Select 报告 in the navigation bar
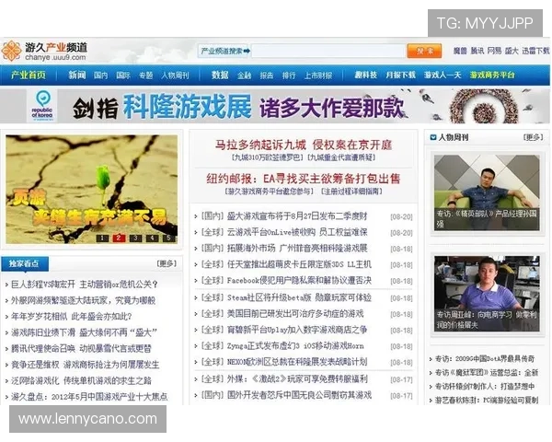Viewport: 552px width, 442px height. tap(267, 76)
